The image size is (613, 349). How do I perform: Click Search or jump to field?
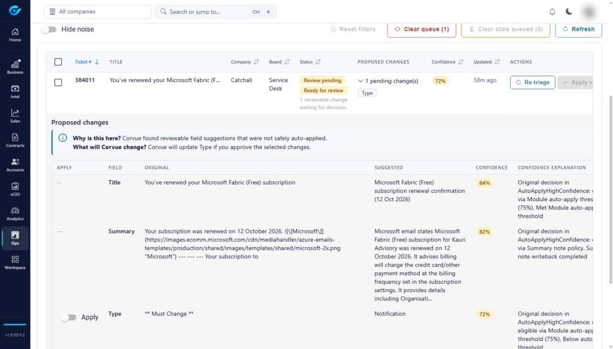click(216, 12)
